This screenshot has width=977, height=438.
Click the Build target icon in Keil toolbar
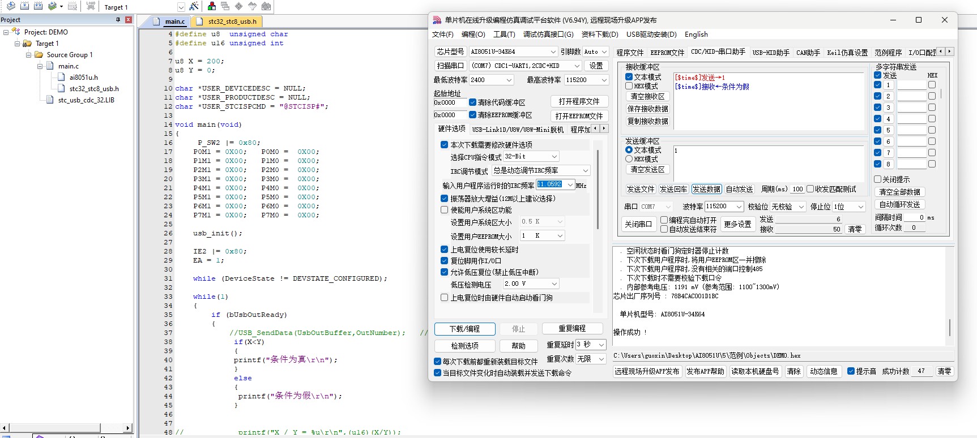tap(24, 6)
